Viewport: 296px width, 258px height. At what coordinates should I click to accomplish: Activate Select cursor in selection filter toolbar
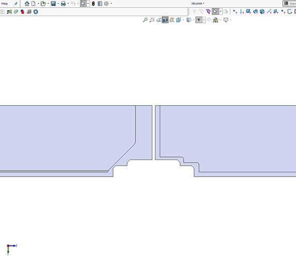pos(215,12)
